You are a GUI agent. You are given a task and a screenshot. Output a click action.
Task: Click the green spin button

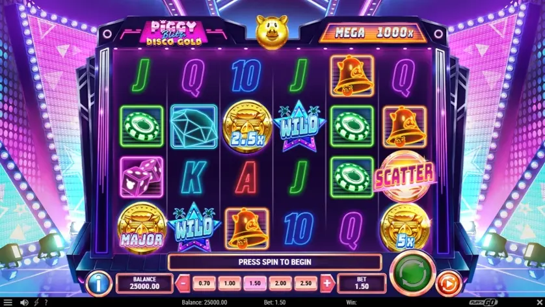pyautogui.click(x=412, y=274)
